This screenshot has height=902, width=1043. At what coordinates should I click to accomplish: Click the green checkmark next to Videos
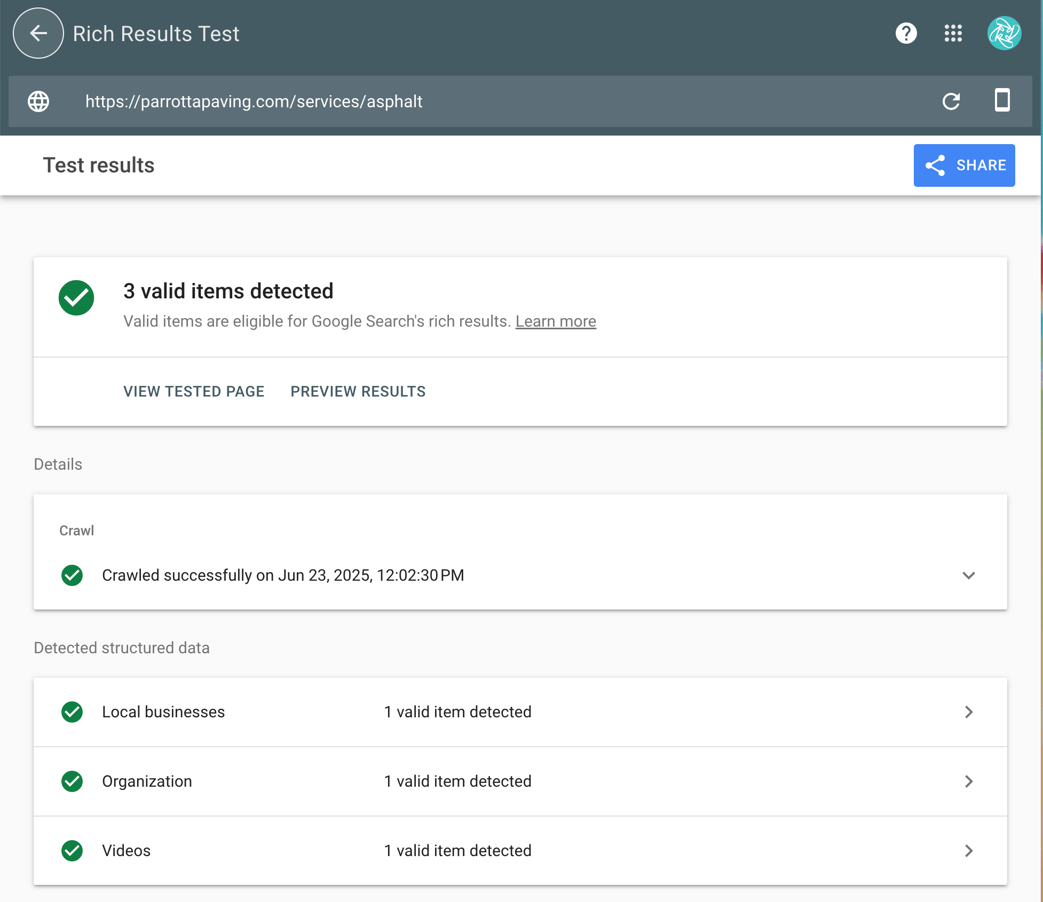72,851
